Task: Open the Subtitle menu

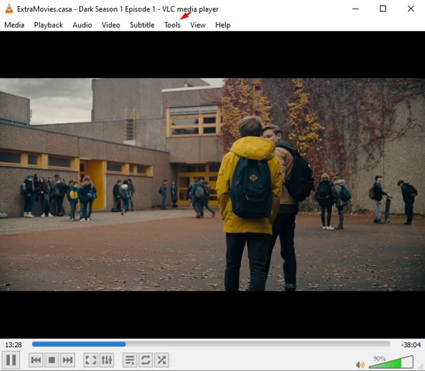Action: point(142,25)
